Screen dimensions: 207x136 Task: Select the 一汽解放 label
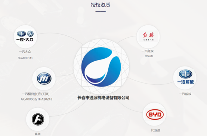click(x=185, y=94)
